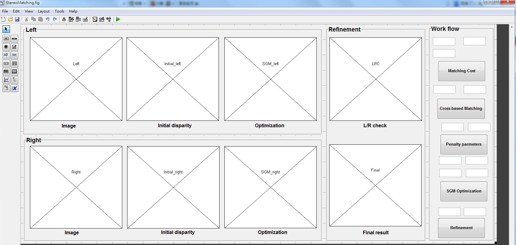Pick the Push Button (OK) component tool
Screen dimensions: 516x245
6,39
